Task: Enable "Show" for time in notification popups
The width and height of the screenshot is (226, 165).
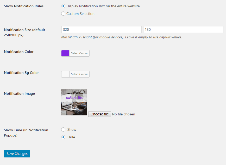Action: click(63, 129)
